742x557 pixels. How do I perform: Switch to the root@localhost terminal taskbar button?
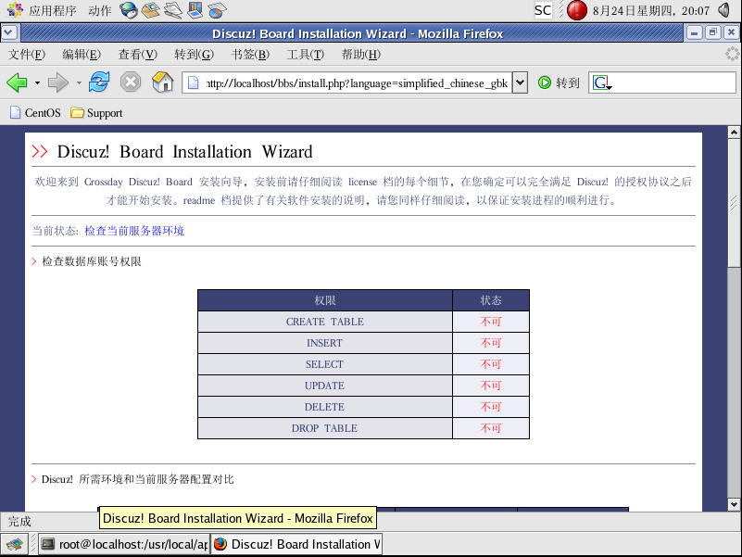coord(123,544)
